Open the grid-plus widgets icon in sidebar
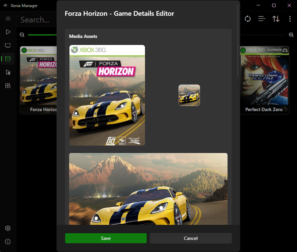Viewport: 297px width, 252px height. [8, 86]
